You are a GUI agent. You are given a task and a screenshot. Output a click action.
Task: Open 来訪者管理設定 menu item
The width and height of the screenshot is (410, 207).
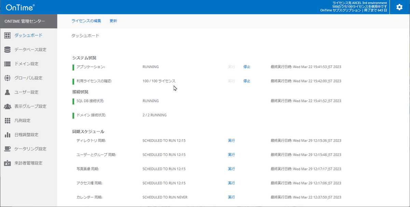[29, 163]
